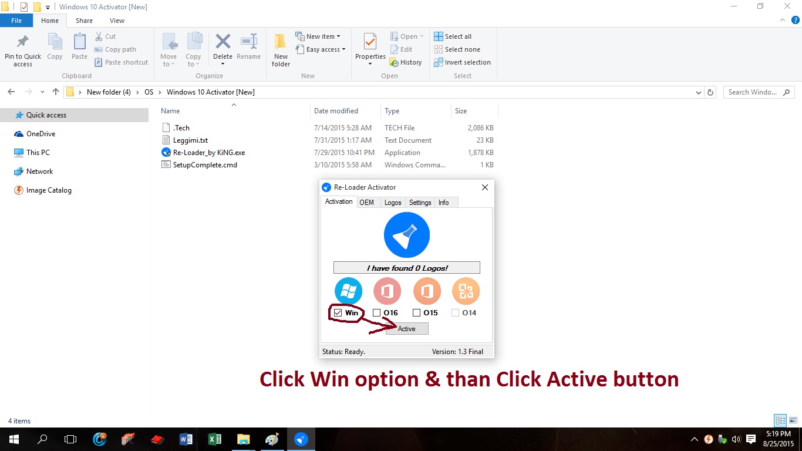Click the O16 Office icon in Re-Loader
Image resolution: width=802 pixels, height=451 pixels.
(x=387, y=291)
